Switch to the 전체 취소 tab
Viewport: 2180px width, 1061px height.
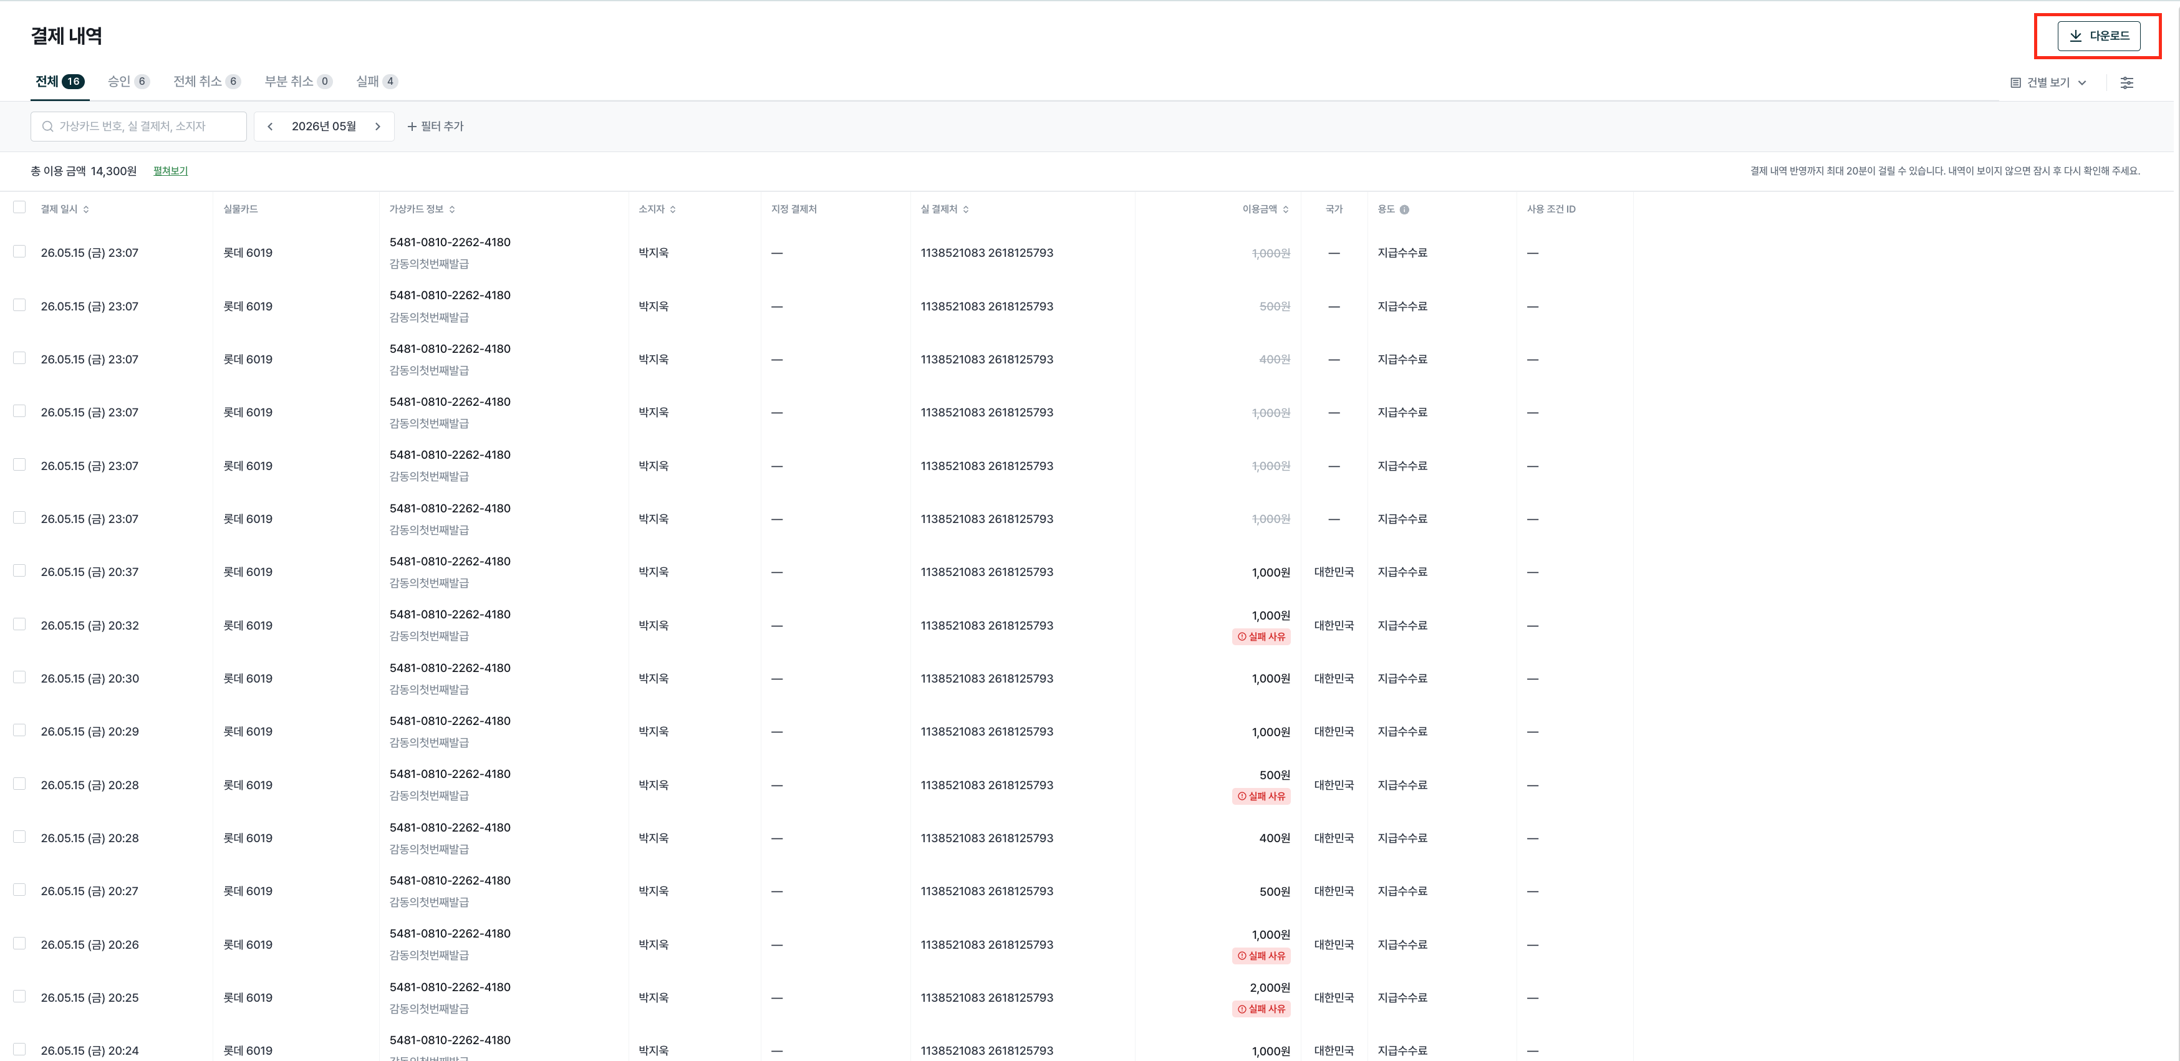(x=207, y=81)
